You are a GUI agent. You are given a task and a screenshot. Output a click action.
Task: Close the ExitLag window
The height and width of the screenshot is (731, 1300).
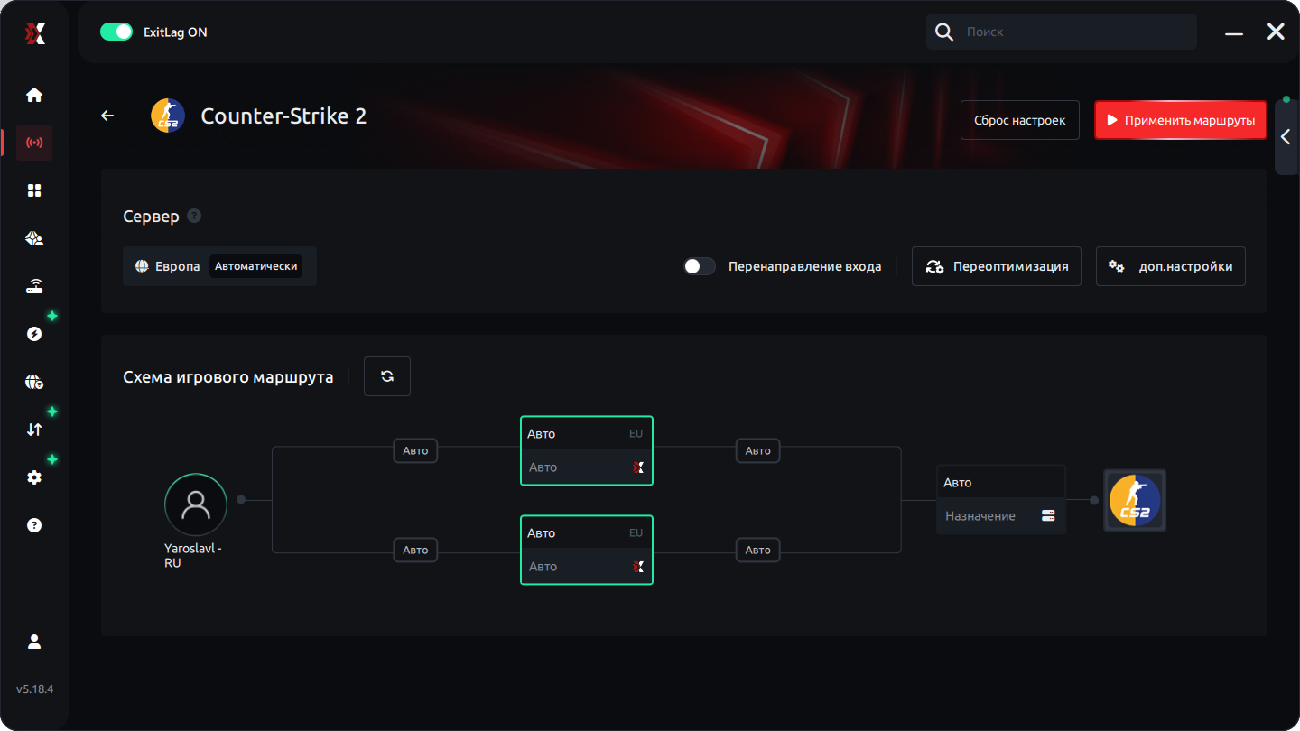pyautogui.click(x=1276, y=32)
